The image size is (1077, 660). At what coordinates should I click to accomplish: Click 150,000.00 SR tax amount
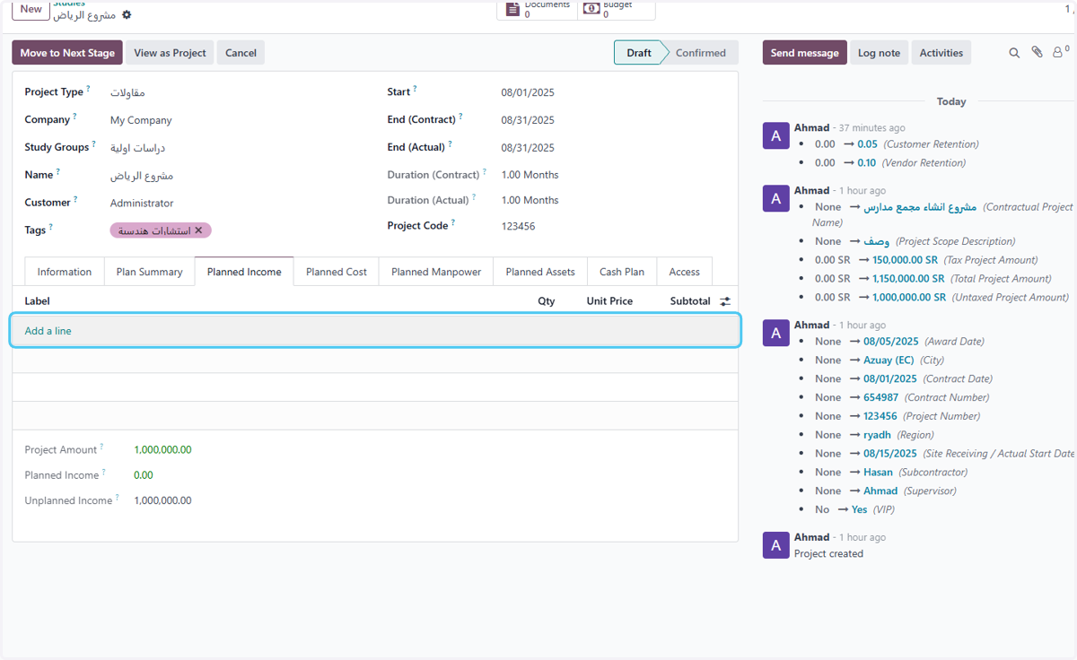pos(905,260)
